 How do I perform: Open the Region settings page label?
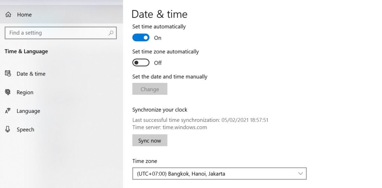[25, 93]
